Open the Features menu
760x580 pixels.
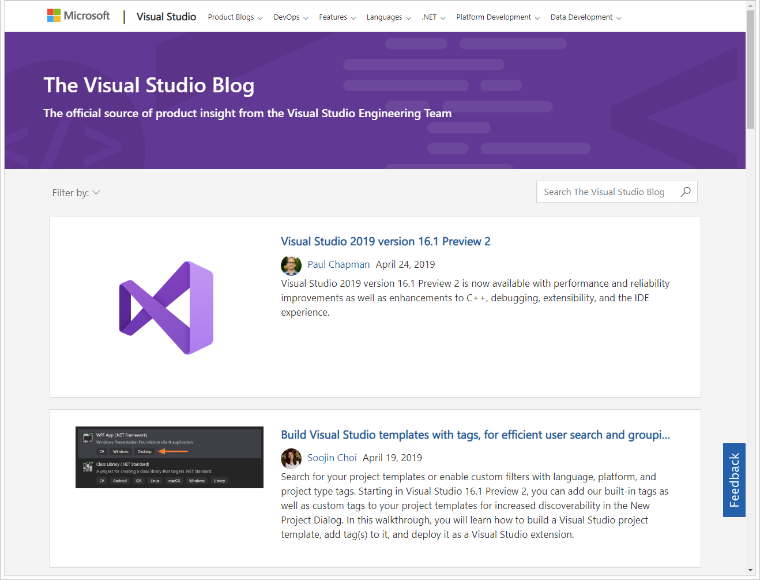[337, 17]
